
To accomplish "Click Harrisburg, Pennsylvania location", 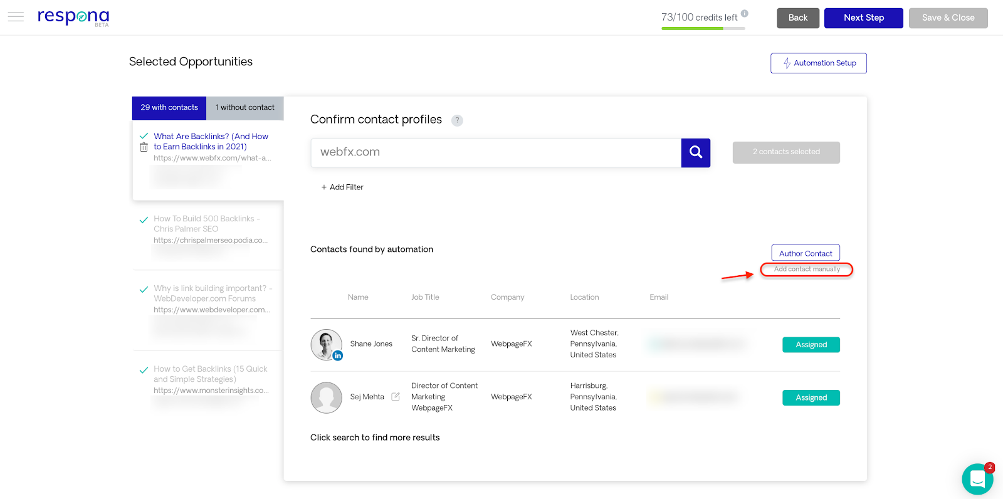I will point(593,397).
